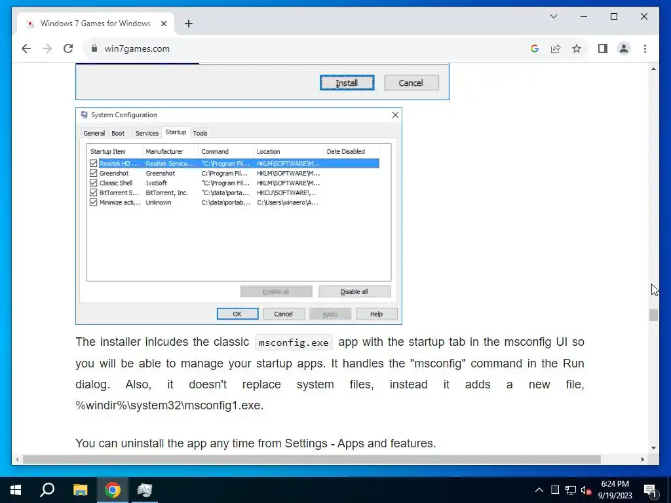Click Cancel next to Install button
The height and width of the screenshot is (503, 671).
click(411, 83)
